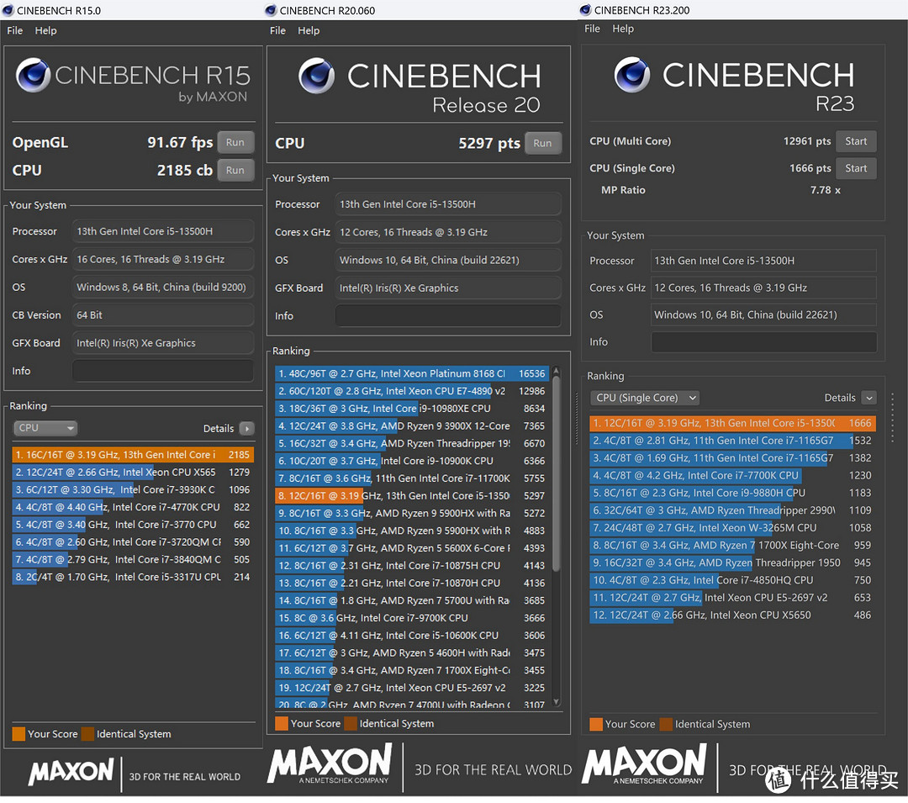Viewport: 908px width, 803px height.
Task: Select i9-10980XE row in R20 ranking
Action: tap(412, 409)
